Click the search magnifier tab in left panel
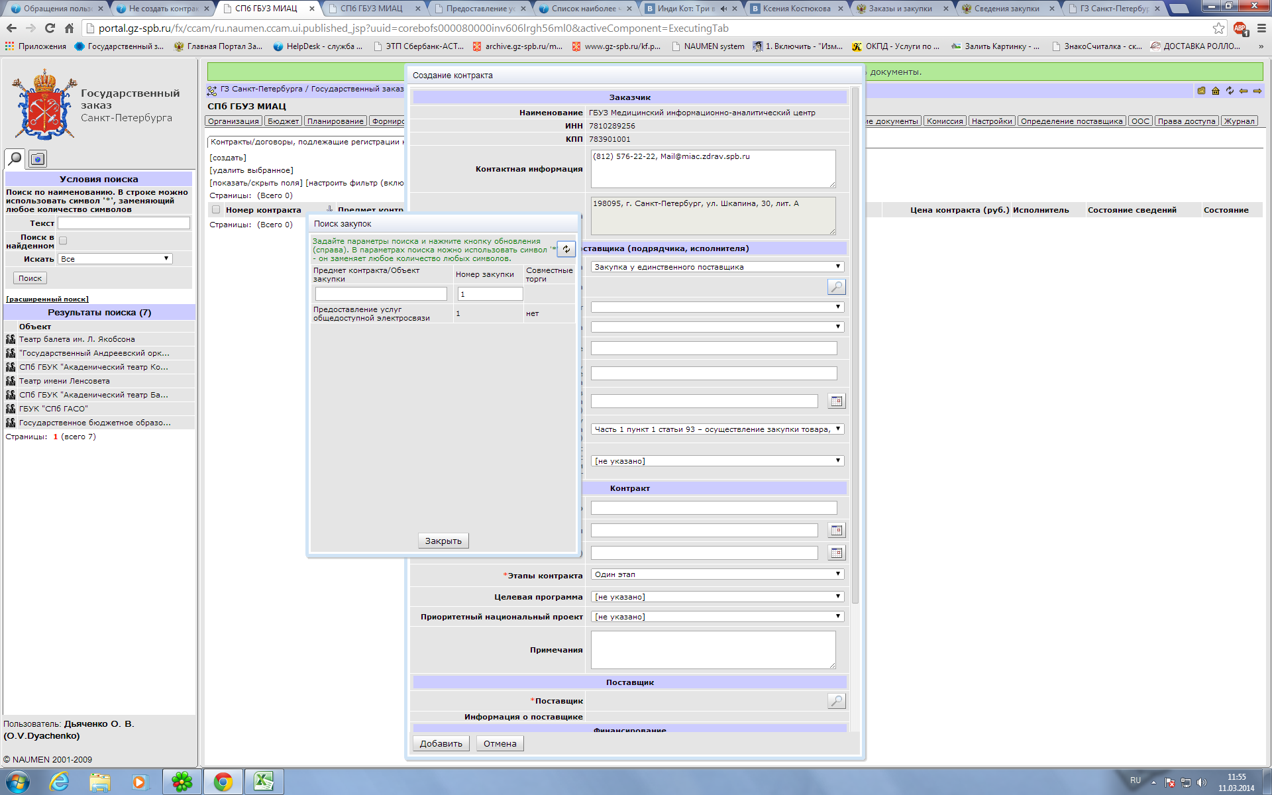 [x=15, y=158]
